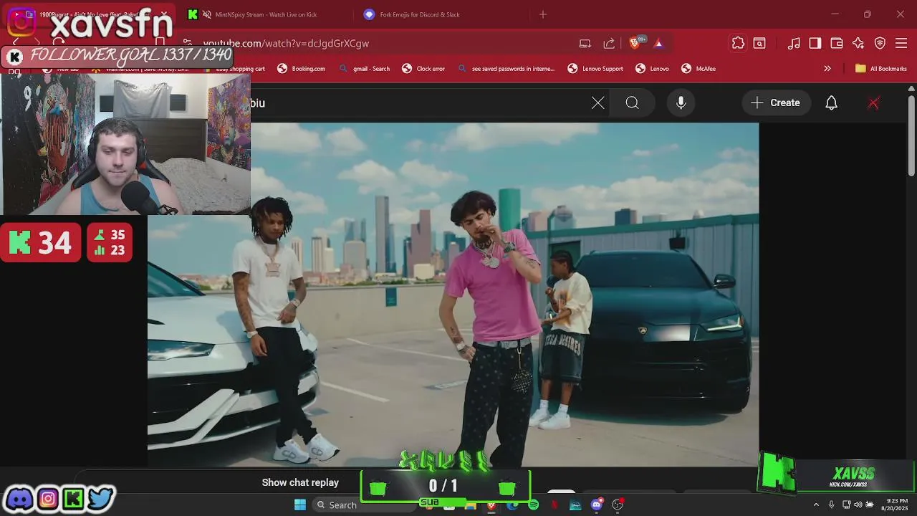Open the Windows Start menu
Image resolution: width=917 pixels, height=516 pixels.
point(300,505)
